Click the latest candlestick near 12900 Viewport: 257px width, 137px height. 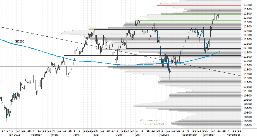click(220, 11)
